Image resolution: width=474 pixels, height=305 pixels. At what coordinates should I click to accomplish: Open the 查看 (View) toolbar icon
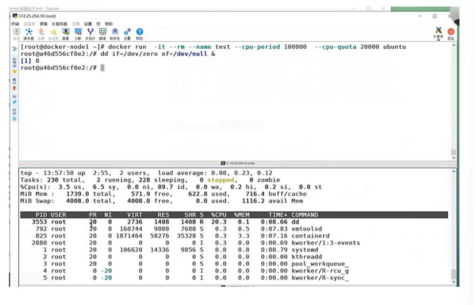(x=66, y=34)
